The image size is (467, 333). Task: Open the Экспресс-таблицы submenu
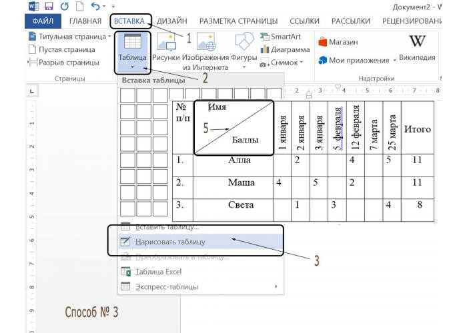tap(201, 287)
